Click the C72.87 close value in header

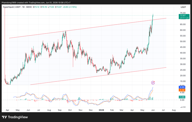pos(58,7)
